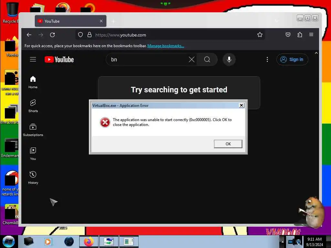The image size is (331, 248).
Task: Open YouTube settings three-dot menu
Action: [x=267, y=59]
